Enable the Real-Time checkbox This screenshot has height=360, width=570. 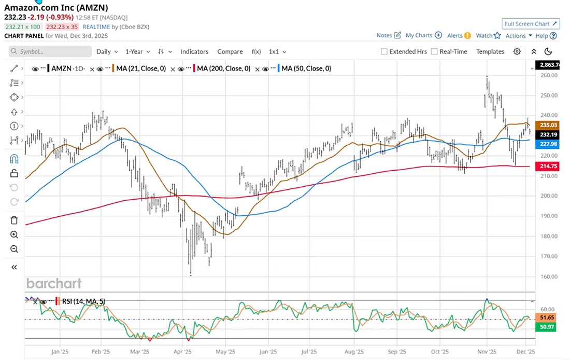(x=434, y=51)
